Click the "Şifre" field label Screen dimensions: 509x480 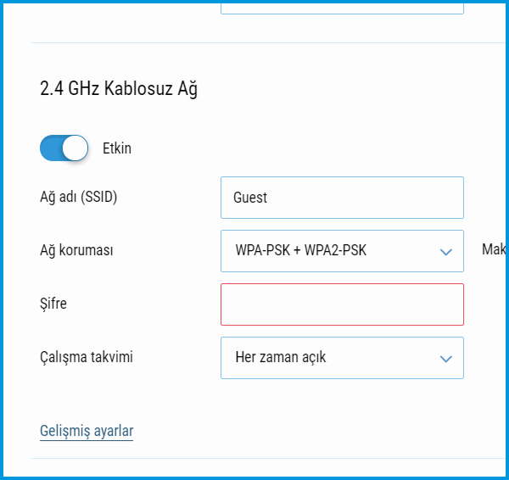point(53,304)
